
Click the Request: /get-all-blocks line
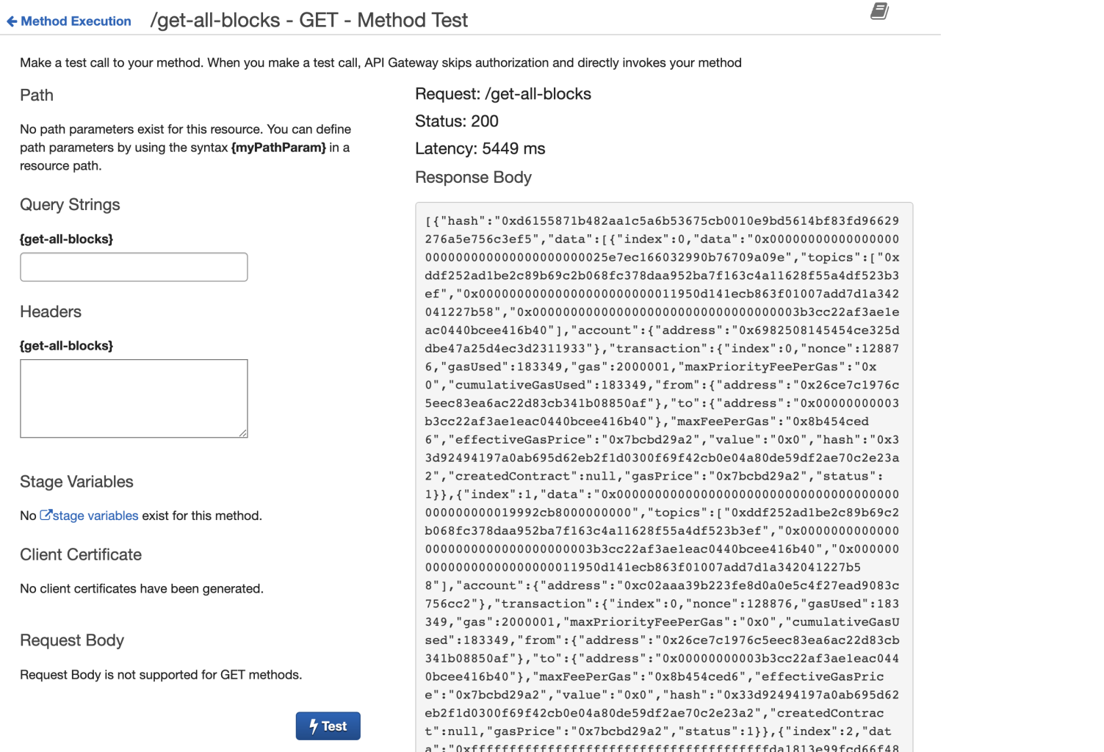[502, 94]
